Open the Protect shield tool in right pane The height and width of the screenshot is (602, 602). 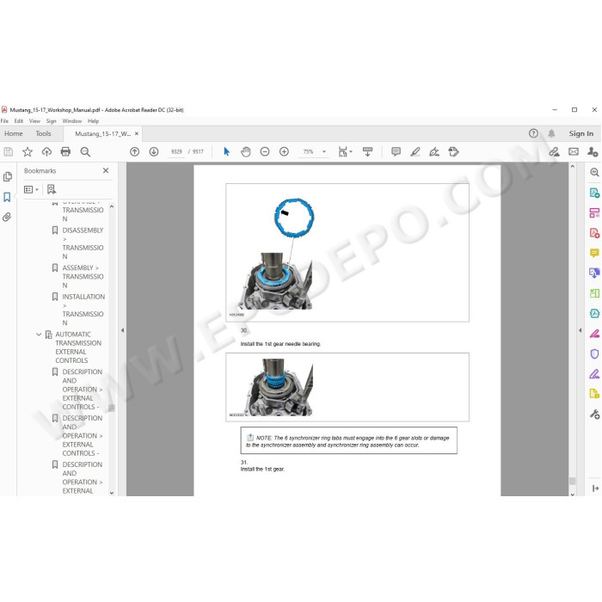[x=594, y=353]
